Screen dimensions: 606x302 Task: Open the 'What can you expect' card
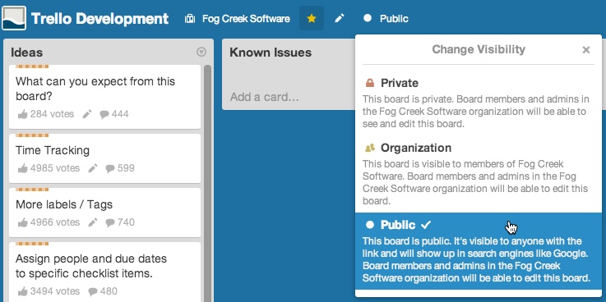click(x=104, y=97)
